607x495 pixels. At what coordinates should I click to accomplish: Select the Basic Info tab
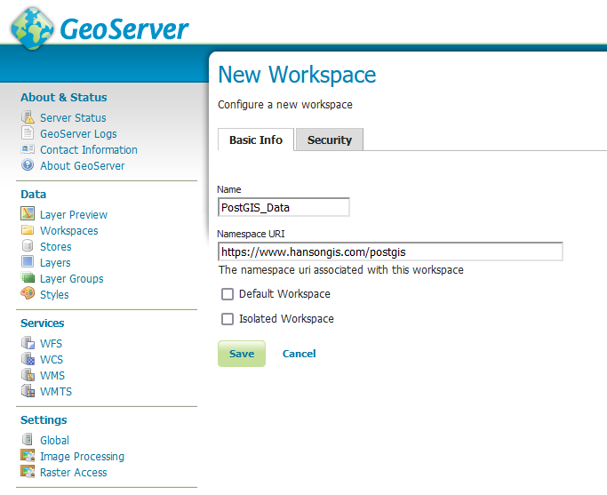[256, 140]
